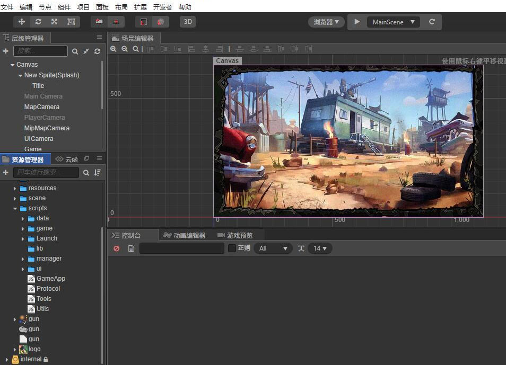Open the 浏览器 preview platform dropdown

click(326, 22)
